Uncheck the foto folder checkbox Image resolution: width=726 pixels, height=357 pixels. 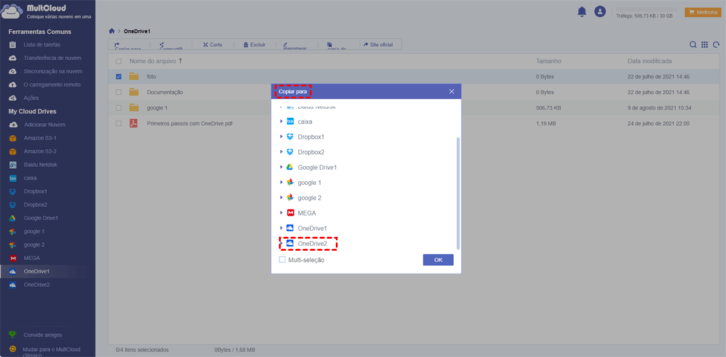119,77
